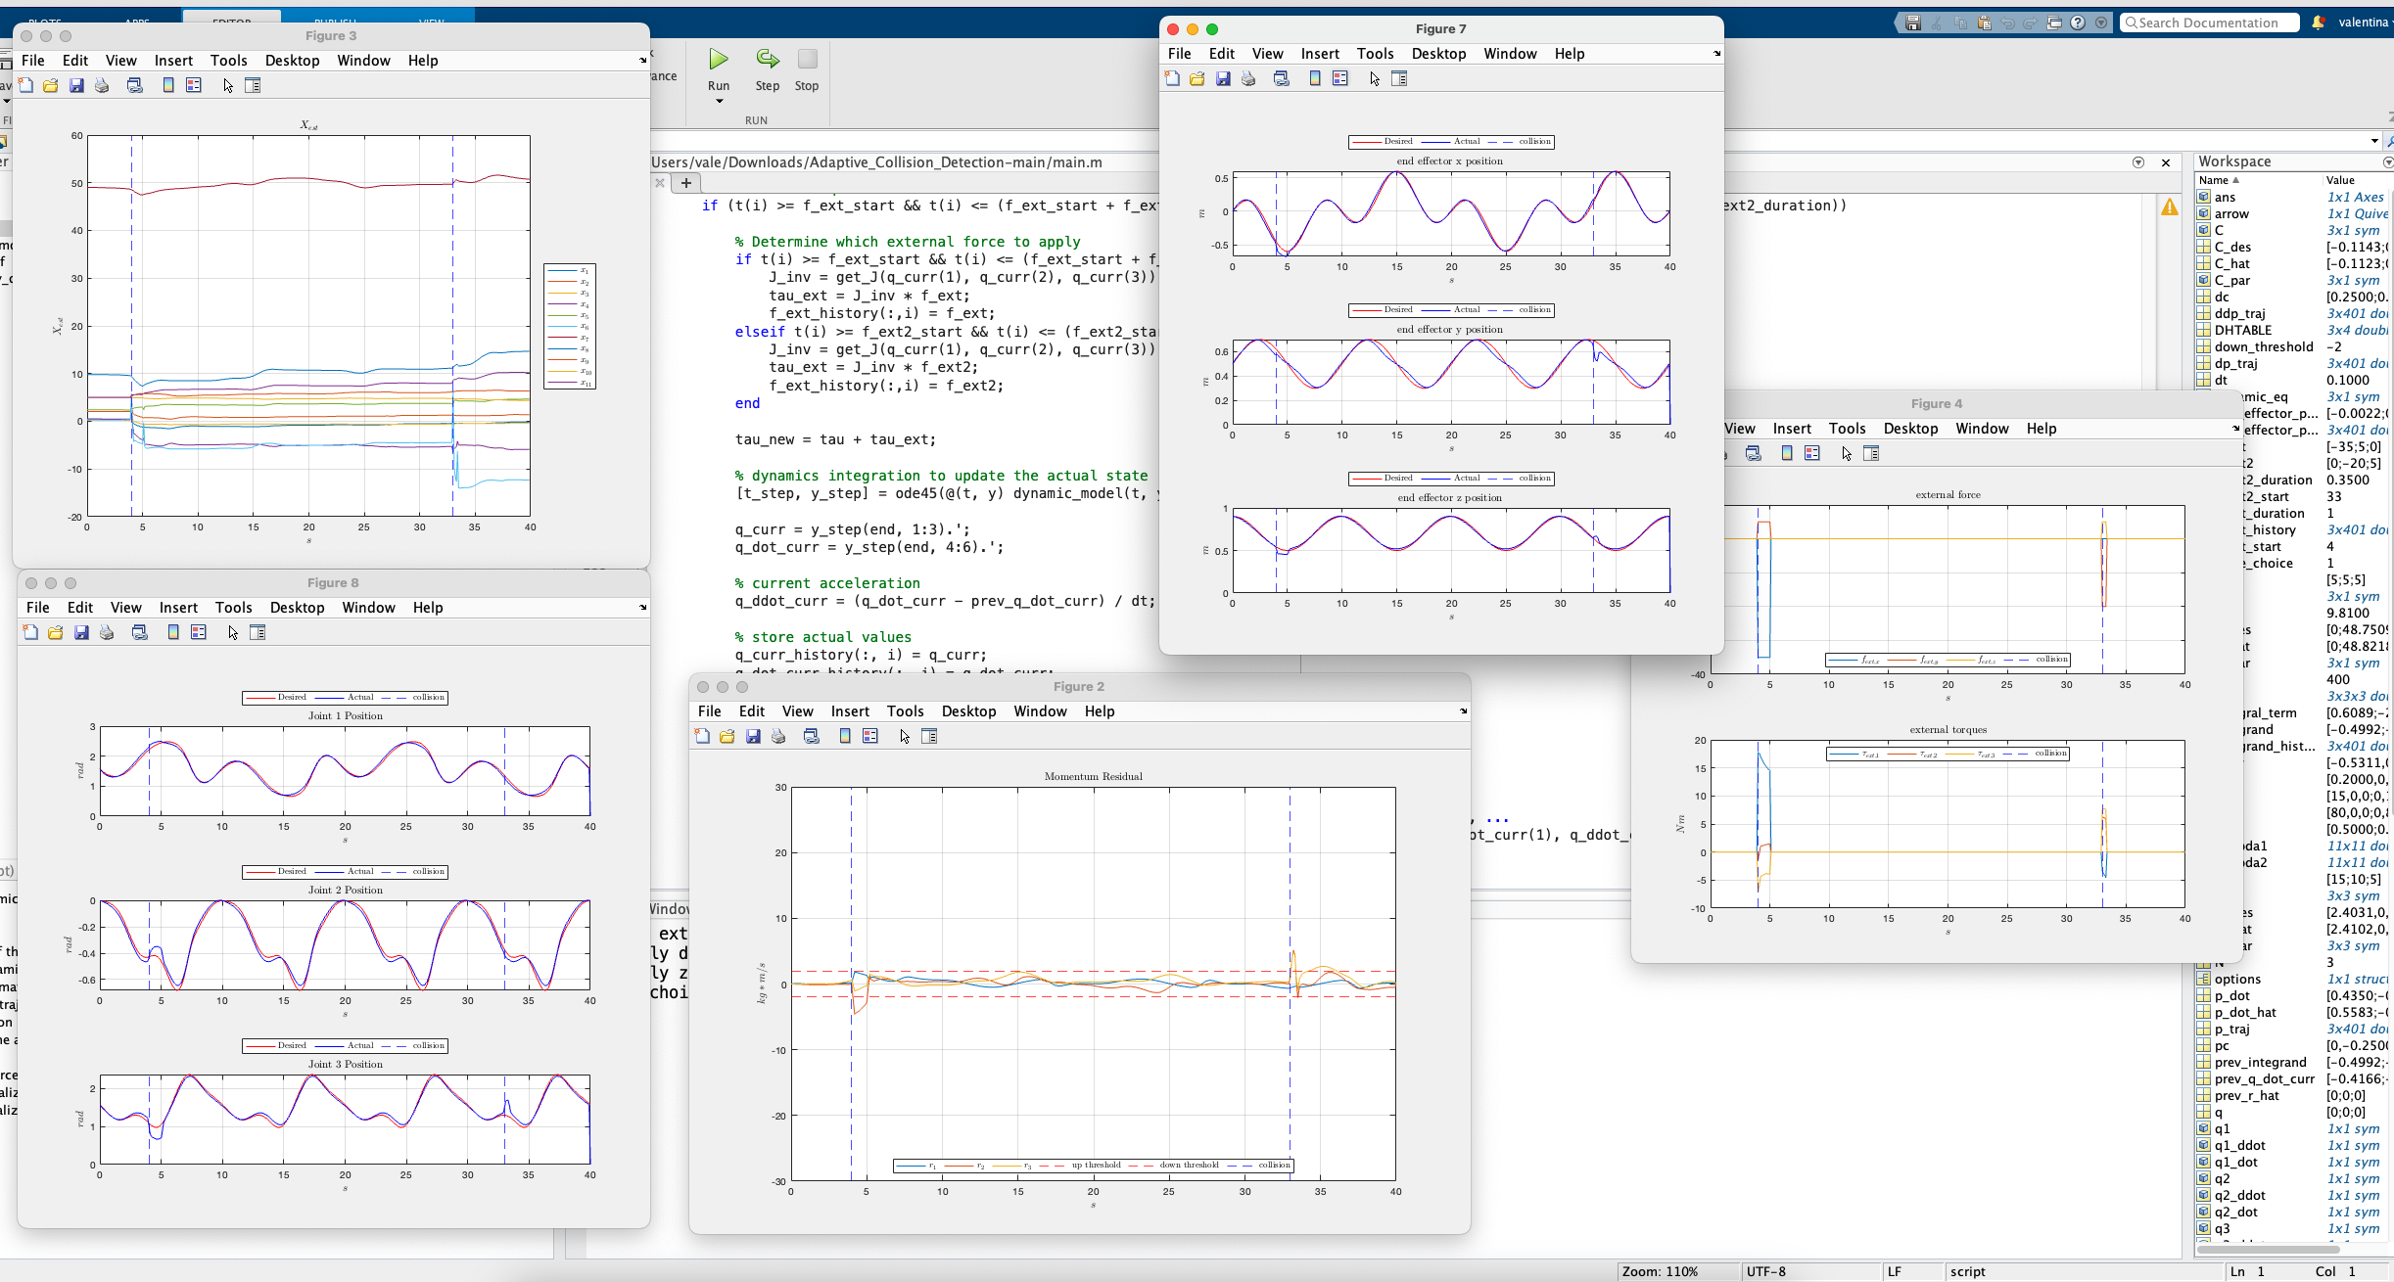Click Switch Windows icon in quick access toolbar
This screenshot has height=1282, width=2394.
(2054, 23)
